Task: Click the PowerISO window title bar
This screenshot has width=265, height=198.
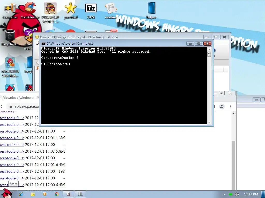Action: [x=118, y=37]
